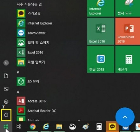
Task: Open Internet Explorer from the taskbar
Action: pyautogui.click(x=46, y=127)
